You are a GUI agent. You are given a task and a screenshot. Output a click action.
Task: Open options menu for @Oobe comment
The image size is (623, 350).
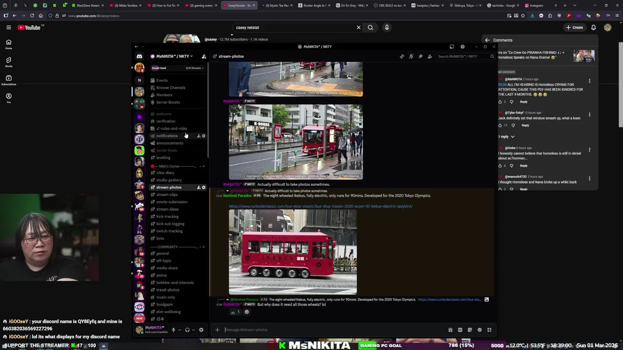[589, 150]
